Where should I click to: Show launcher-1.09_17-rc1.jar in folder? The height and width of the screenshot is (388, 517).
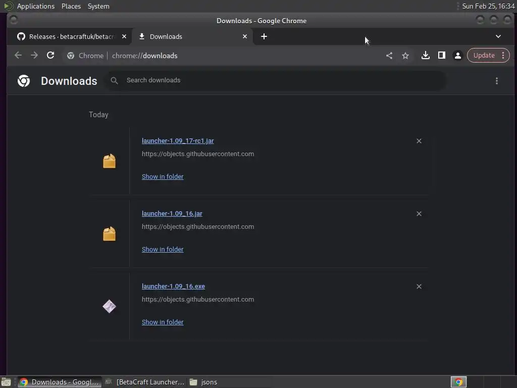click(163, 177)
